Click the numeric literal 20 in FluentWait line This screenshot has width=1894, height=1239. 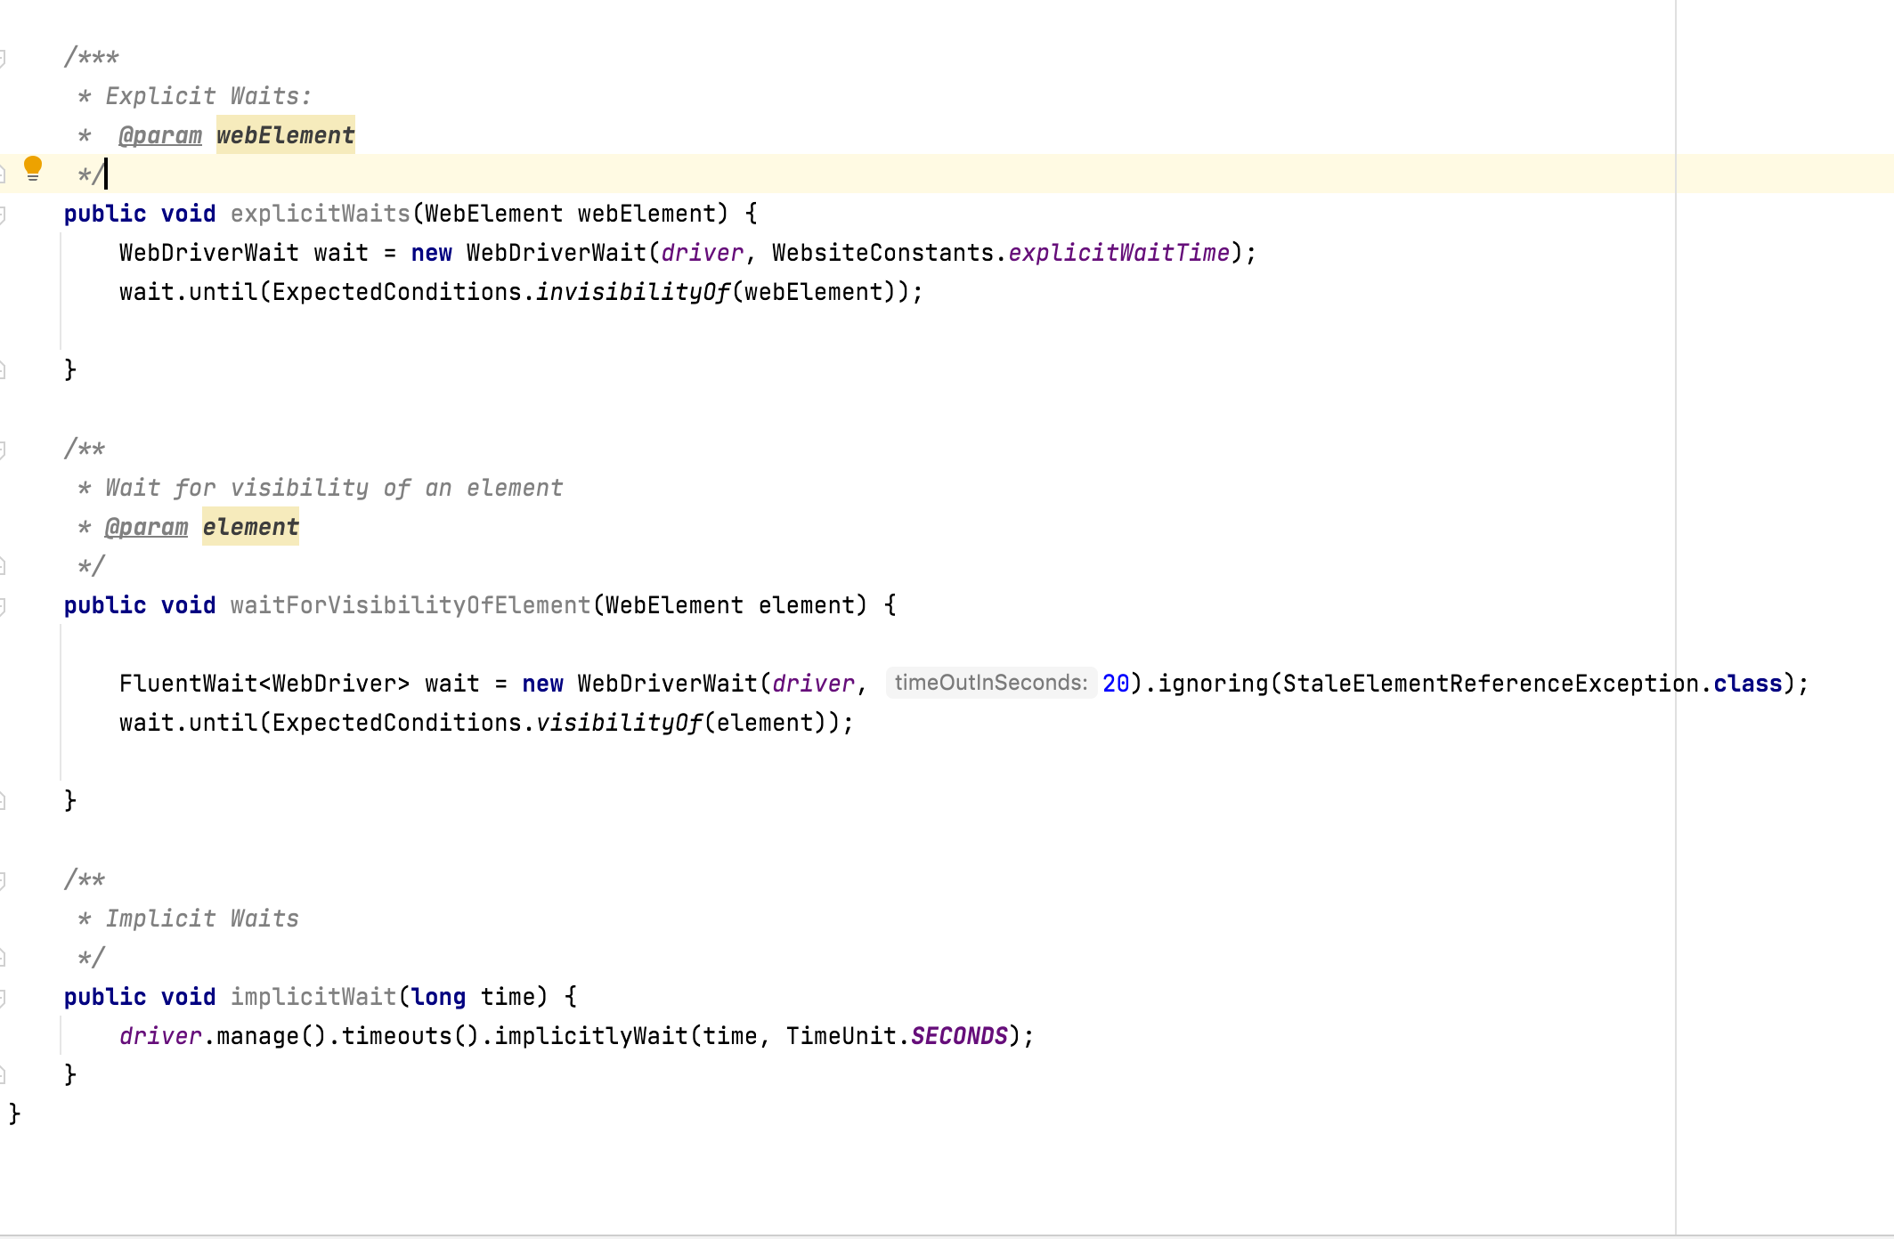[1112, 683]
